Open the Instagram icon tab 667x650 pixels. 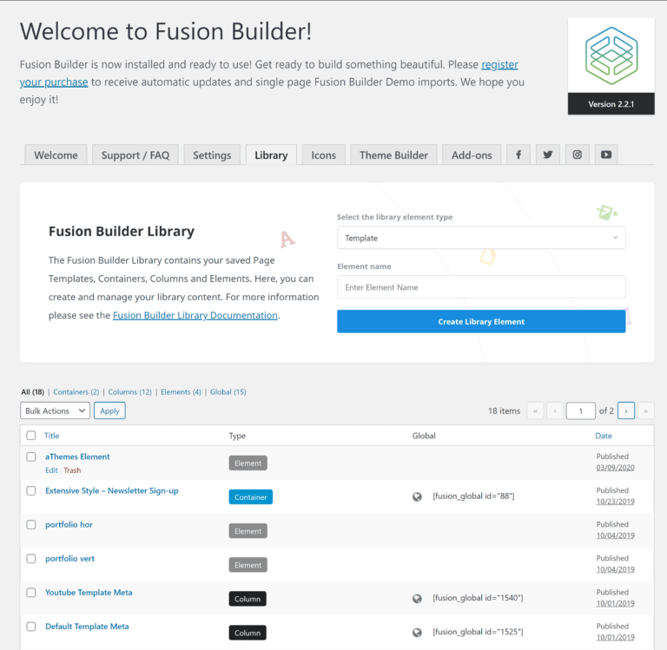577,154
